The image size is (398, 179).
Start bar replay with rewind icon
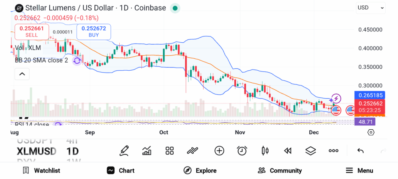288,151
